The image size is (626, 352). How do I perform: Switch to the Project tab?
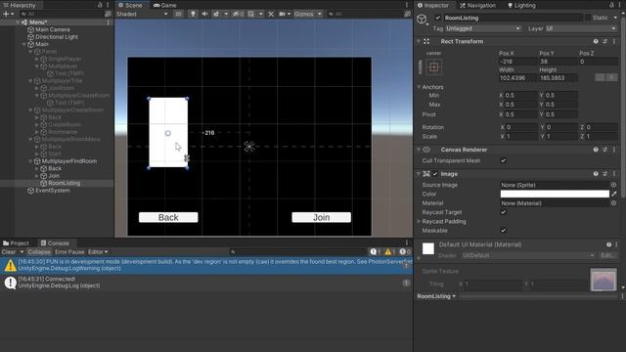[x=16, y=243]
